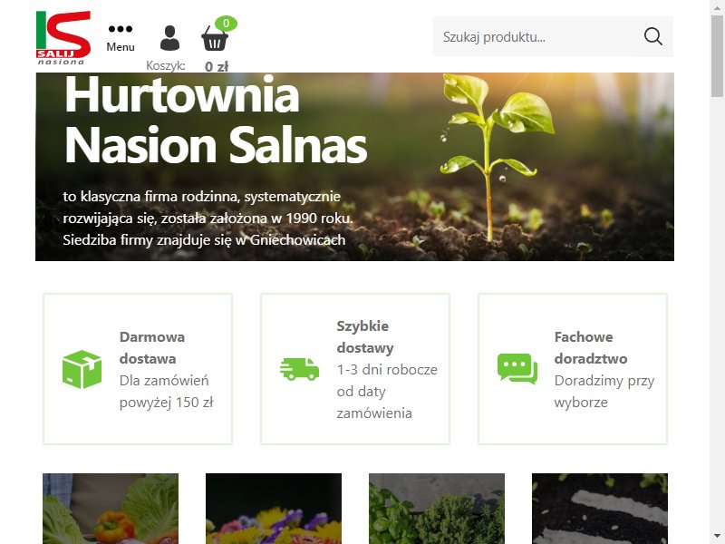
Task: Click the 1-3 dni robocze delivery text
Action: point(387,392)
